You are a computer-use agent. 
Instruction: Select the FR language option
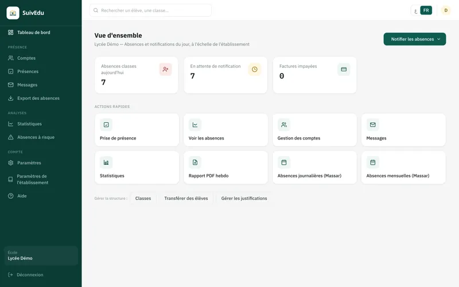pyautogui.click(x=426, y=10)
